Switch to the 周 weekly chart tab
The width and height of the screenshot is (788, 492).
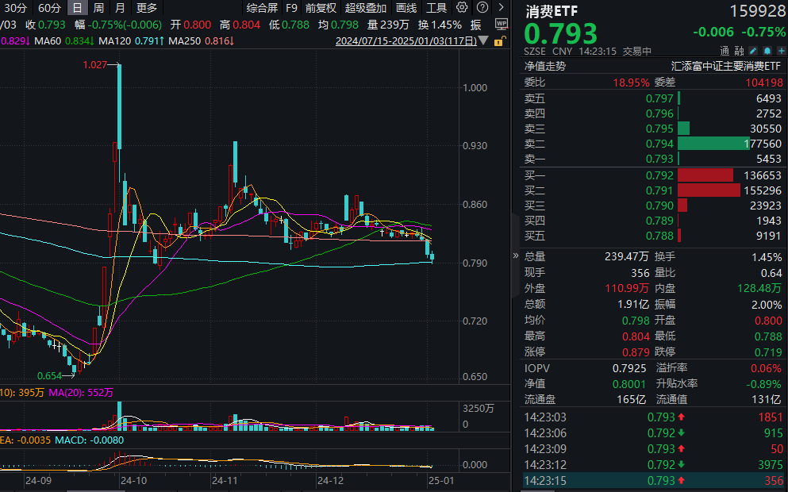point(98,8)
